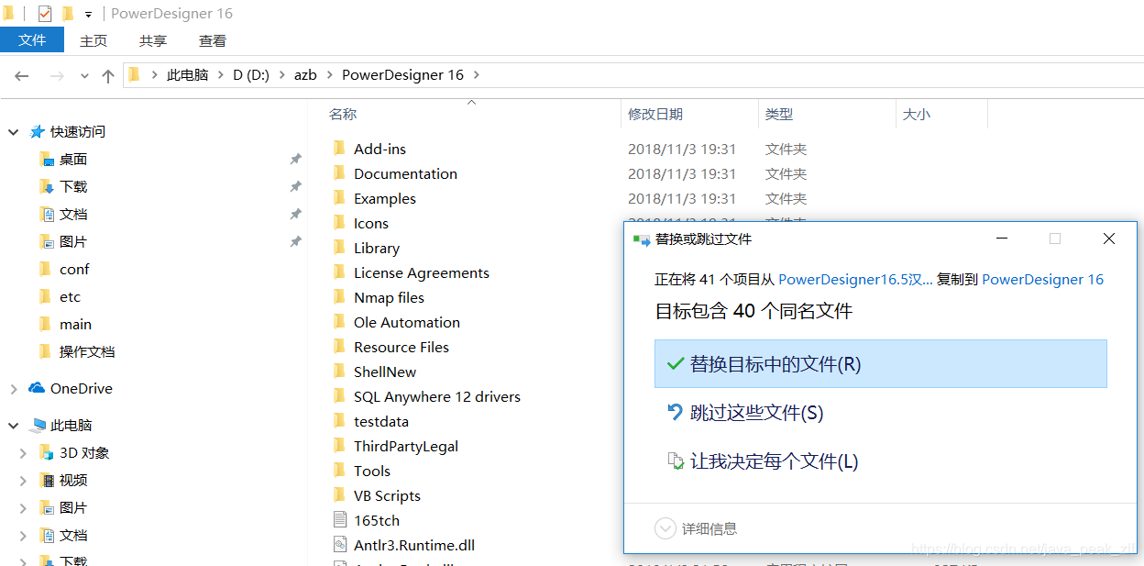Select 下载 under quick access
The height and width of the screenshot is (566, 1144).
[x=73, y=187]
